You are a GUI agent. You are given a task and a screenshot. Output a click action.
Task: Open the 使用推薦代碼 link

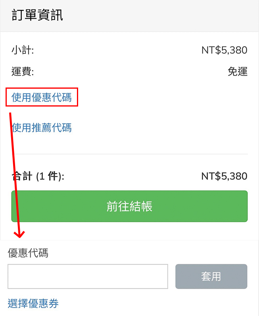pos(42,128)
